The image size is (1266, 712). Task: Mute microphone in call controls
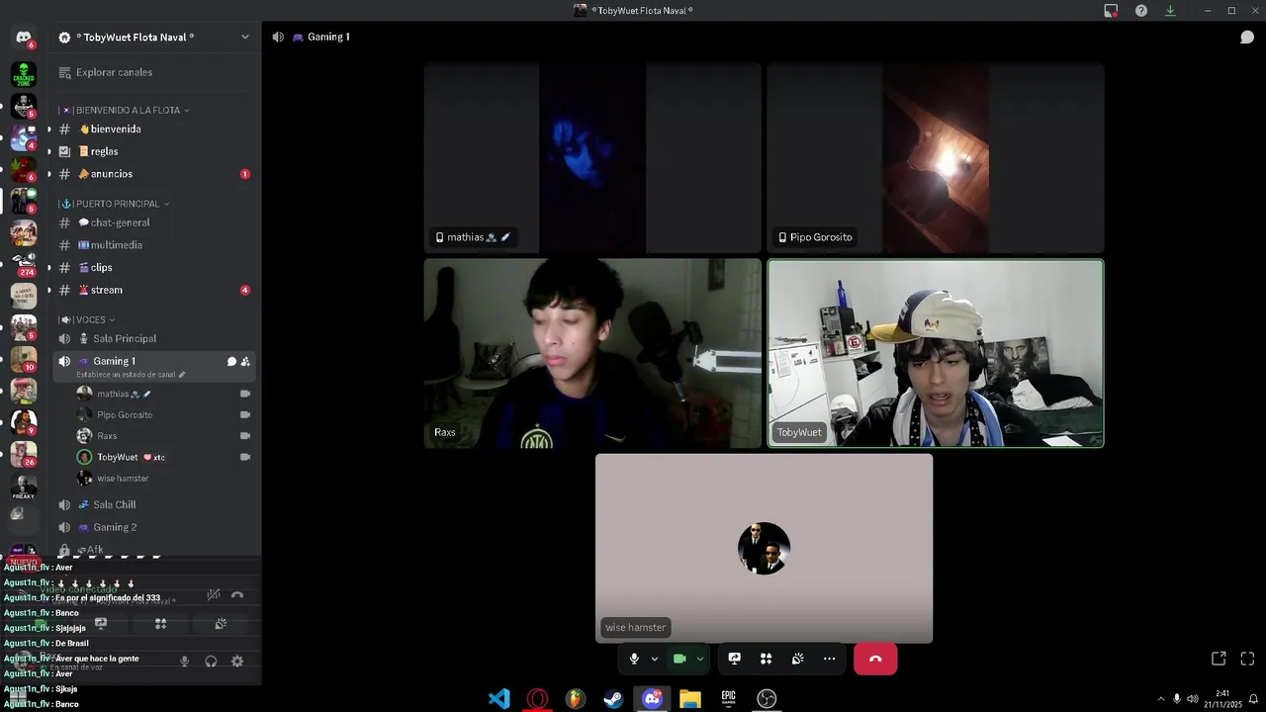tap(634, 659)
